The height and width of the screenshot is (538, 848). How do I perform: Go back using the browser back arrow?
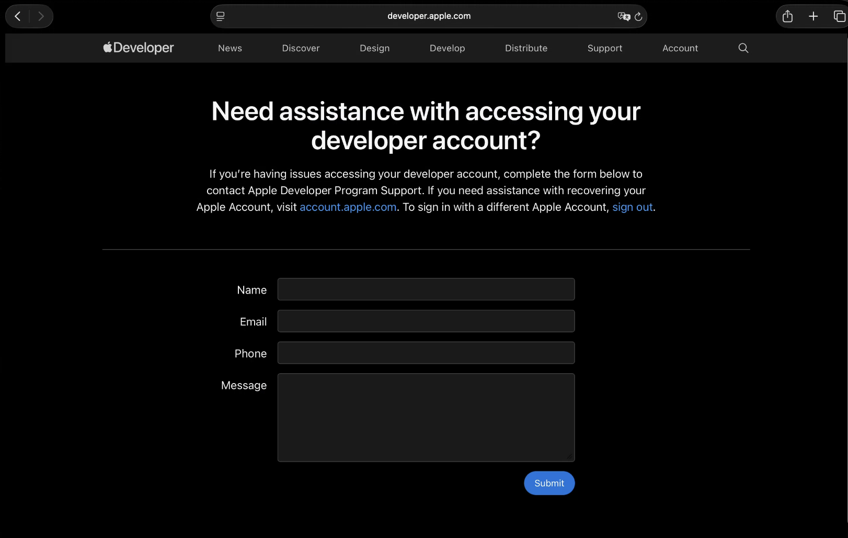point(18,16)
